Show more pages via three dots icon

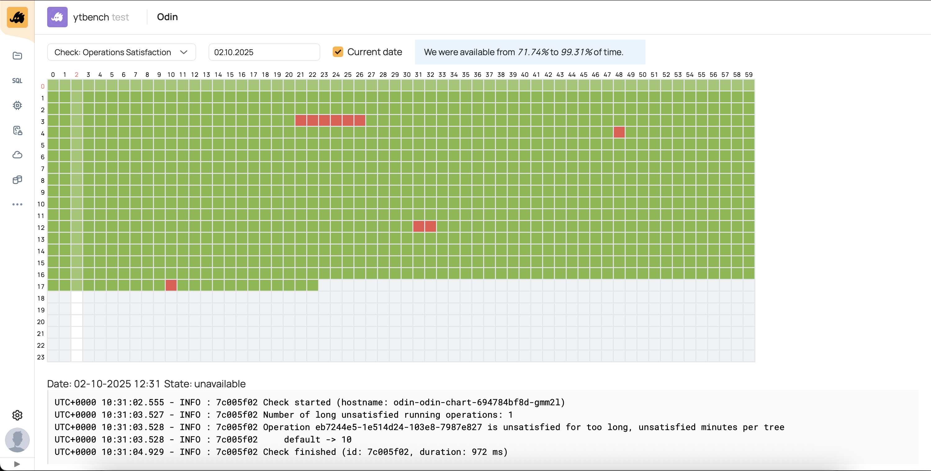(x=17, y=204)
